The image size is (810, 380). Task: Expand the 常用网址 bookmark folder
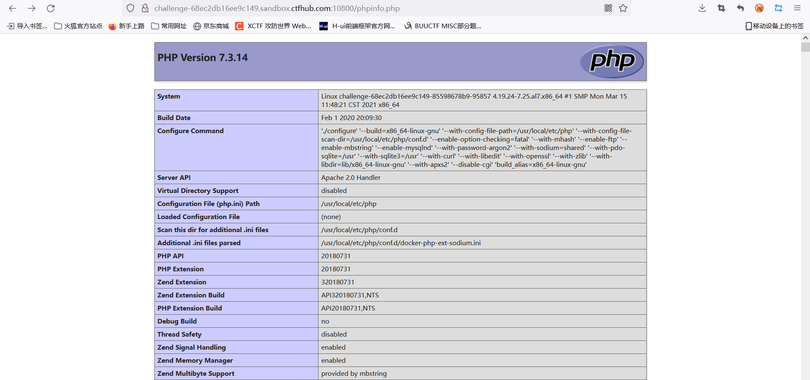coord(168,26)
